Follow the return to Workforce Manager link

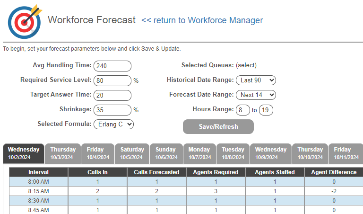[x=202, y=20]
